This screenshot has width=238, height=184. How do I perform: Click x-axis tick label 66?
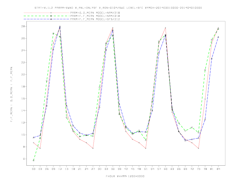click(x=179, y=169)
